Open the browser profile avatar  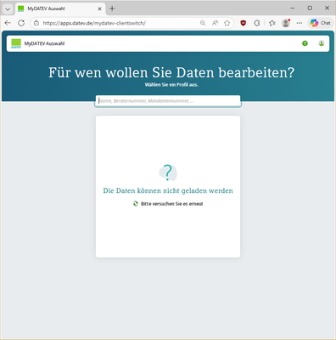(286, 23)
